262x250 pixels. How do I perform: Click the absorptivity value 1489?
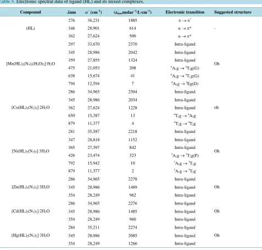pyautogui.click(x=132, y=187)
